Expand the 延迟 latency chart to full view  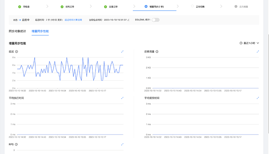pyautogui.click(x=122, y=52)
